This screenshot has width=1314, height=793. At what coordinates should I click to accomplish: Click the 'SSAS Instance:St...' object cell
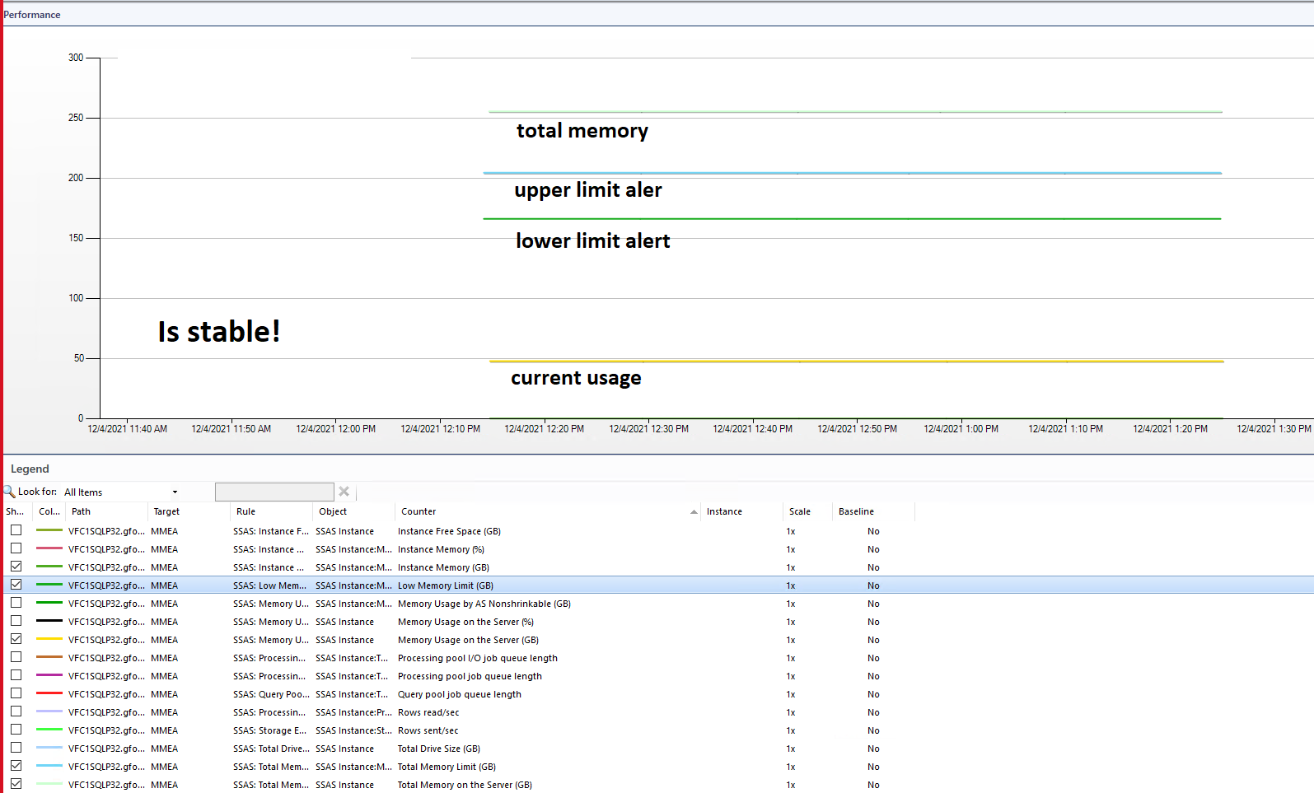[x=353, y=730]
